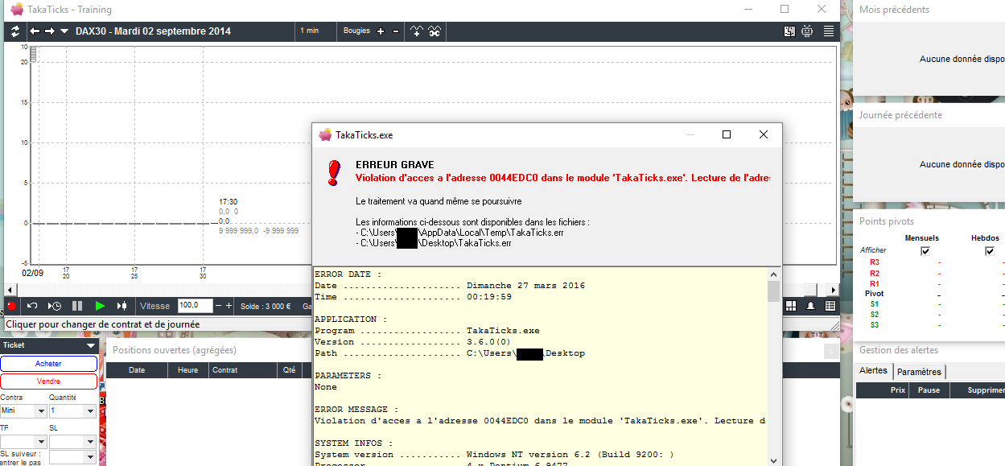
Task: Click the Date column header in positions table
Action: (137, 370)
